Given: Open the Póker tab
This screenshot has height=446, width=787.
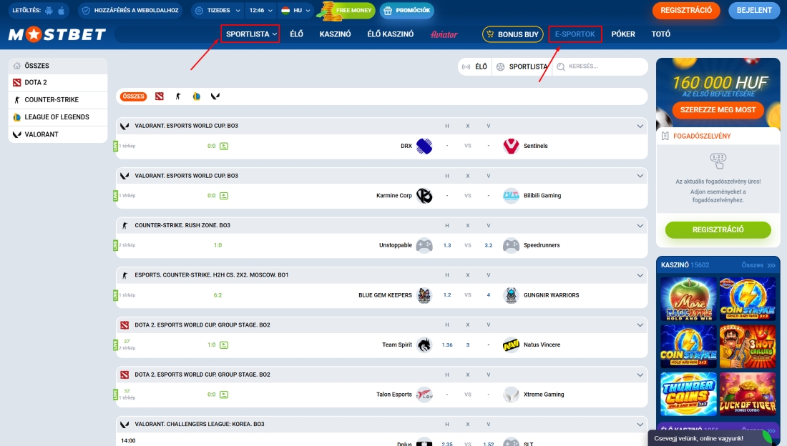Looking at the screenshot, I should (x=623, y=34).
